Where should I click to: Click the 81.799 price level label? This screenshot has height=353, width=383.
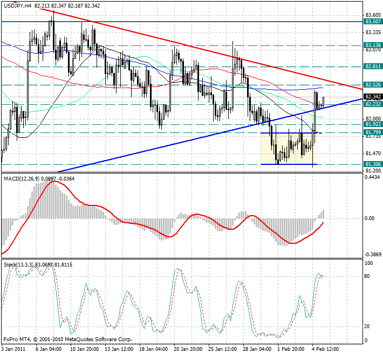373,132
